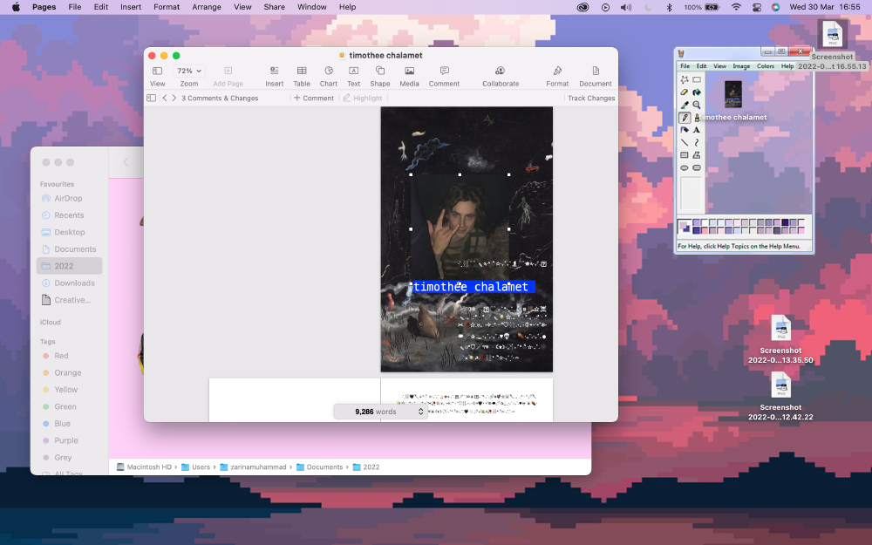The image size is (872, 545).
Task: Open the Document inspector in Pages
Action: (x=596, y=76)
